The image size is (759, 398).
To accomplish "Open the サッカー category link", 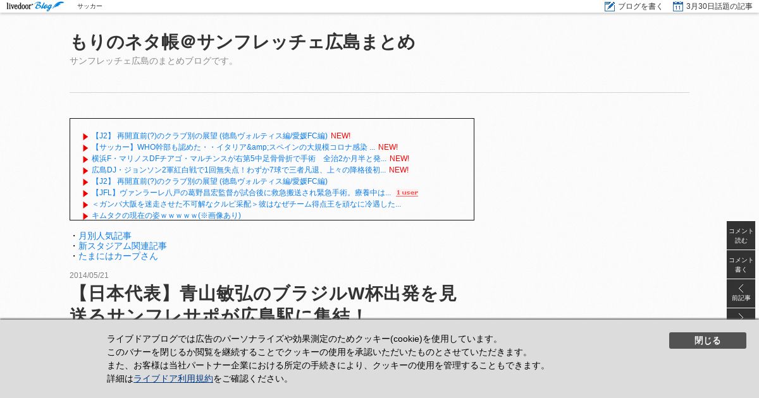I will click(x=90, y=6).
